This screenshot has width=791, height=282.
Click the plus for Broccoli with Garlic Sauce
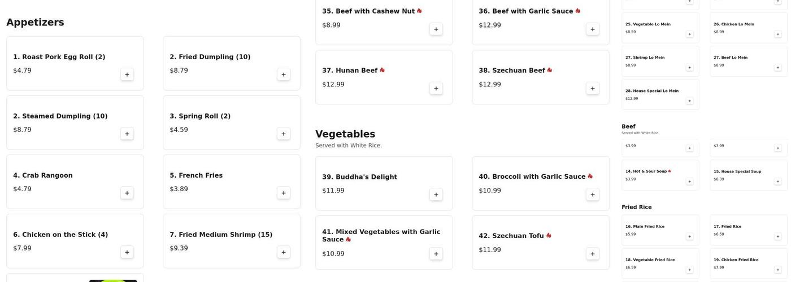click(x=592, y=195)
